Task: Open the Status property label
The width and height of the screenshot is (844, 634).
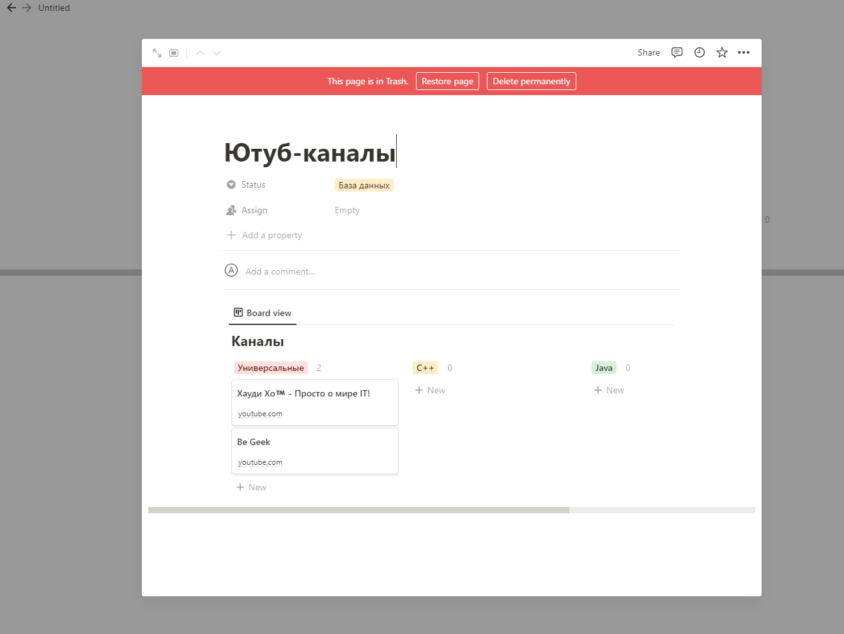Action: 253,185
